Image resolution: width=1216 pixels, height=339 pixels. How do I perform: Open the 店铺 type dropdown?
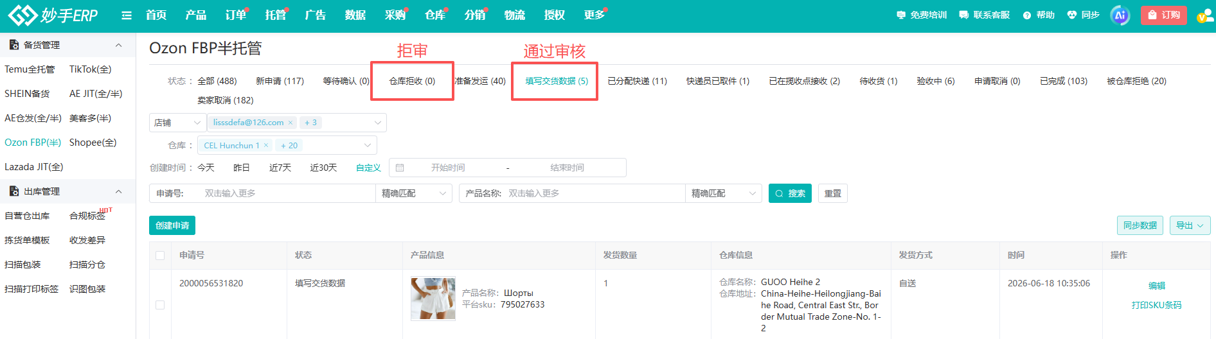(177, 122)
